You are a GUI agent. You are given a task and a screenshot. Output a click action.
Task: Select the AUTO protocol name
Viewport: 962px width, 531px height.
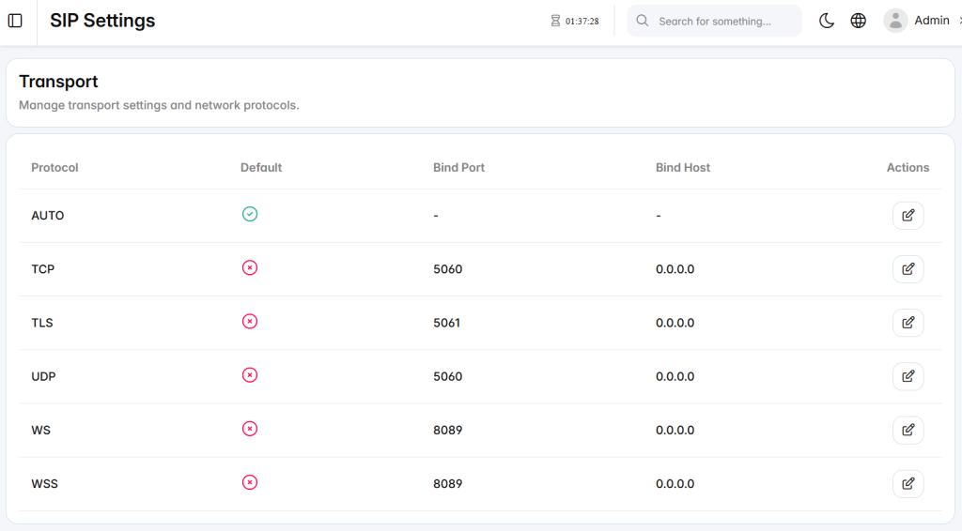pos(48,216)
